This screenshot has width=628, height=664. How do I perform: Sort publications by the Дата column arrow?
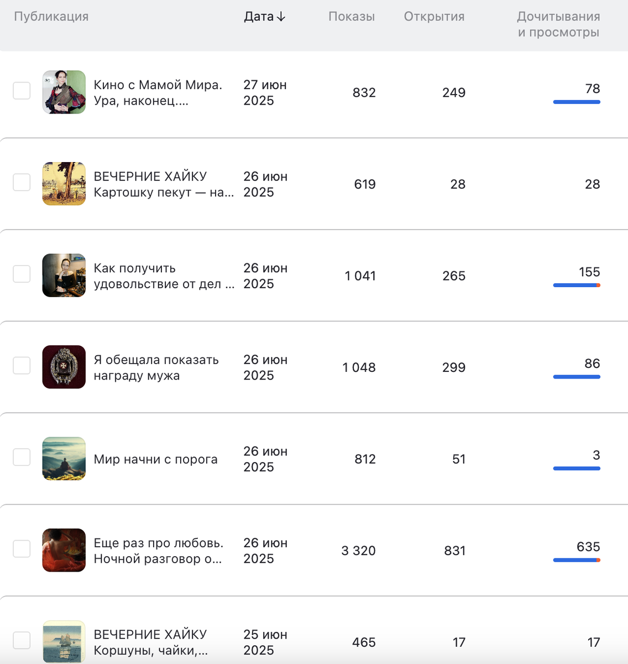tap(281, 17)
